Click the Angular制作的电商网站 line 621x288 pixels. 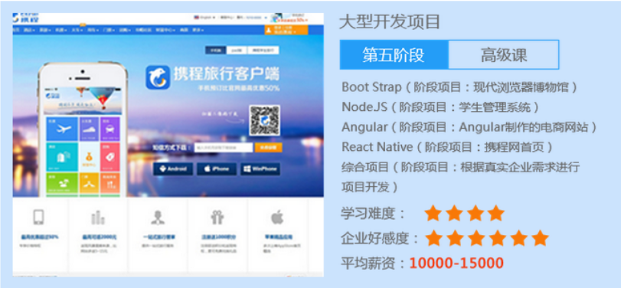coord(469,127)
